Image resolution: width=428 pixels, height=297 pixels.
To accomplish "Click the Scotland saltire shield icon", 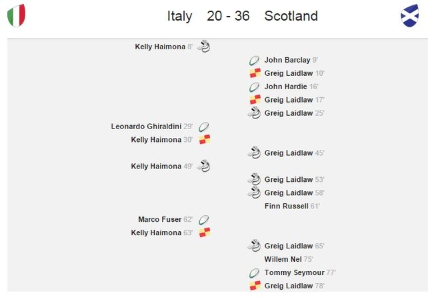I will tap(410, 15).
